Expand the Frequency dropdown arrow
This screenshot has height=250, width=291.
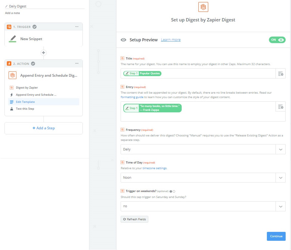point(281,149)
